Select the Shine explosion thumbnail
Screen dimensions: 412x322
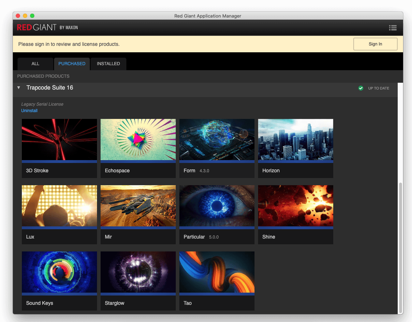tap(296, 206)
